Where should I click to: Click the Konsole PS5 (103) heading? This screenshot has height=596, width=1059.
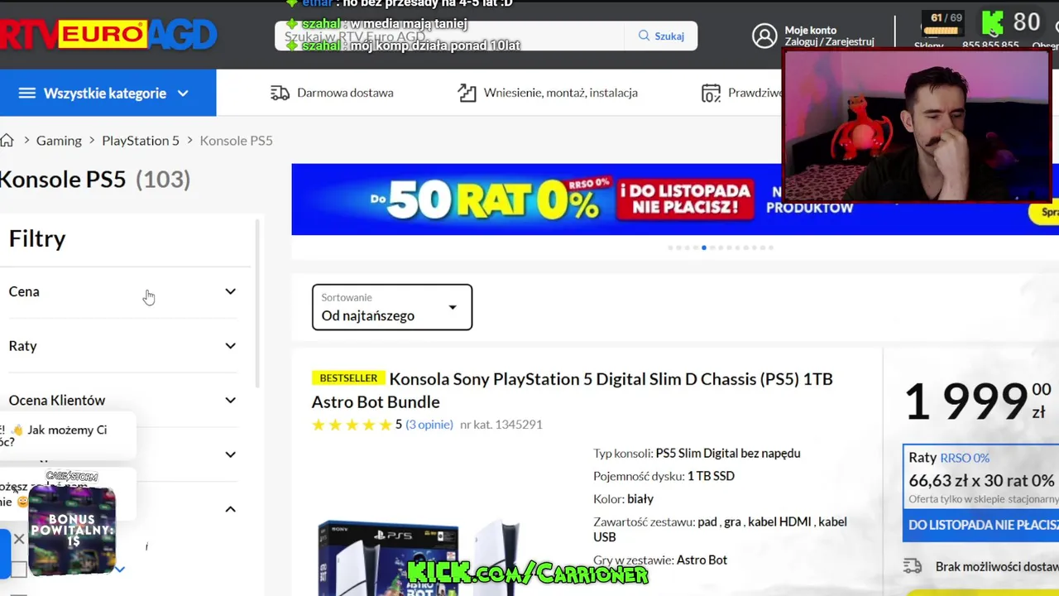click(x=95, y=180)
